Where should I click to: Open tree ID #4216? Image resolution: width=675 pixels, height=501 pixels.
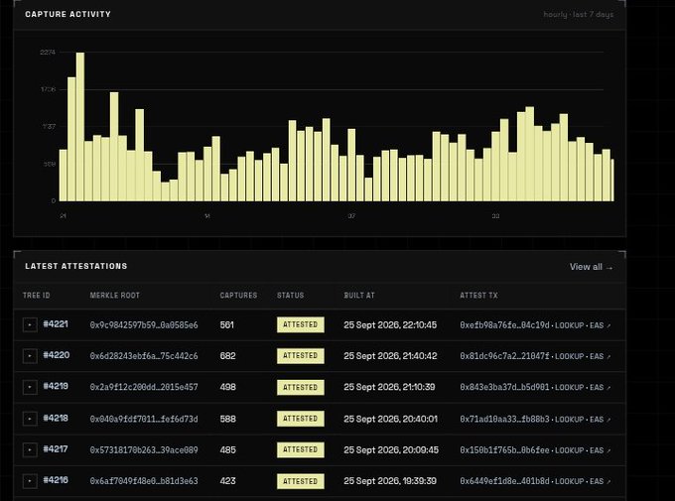pyautogui.click(x=56, y=480)
